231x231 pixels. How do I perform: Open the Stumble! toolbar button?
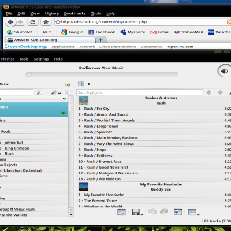[20, 32]
